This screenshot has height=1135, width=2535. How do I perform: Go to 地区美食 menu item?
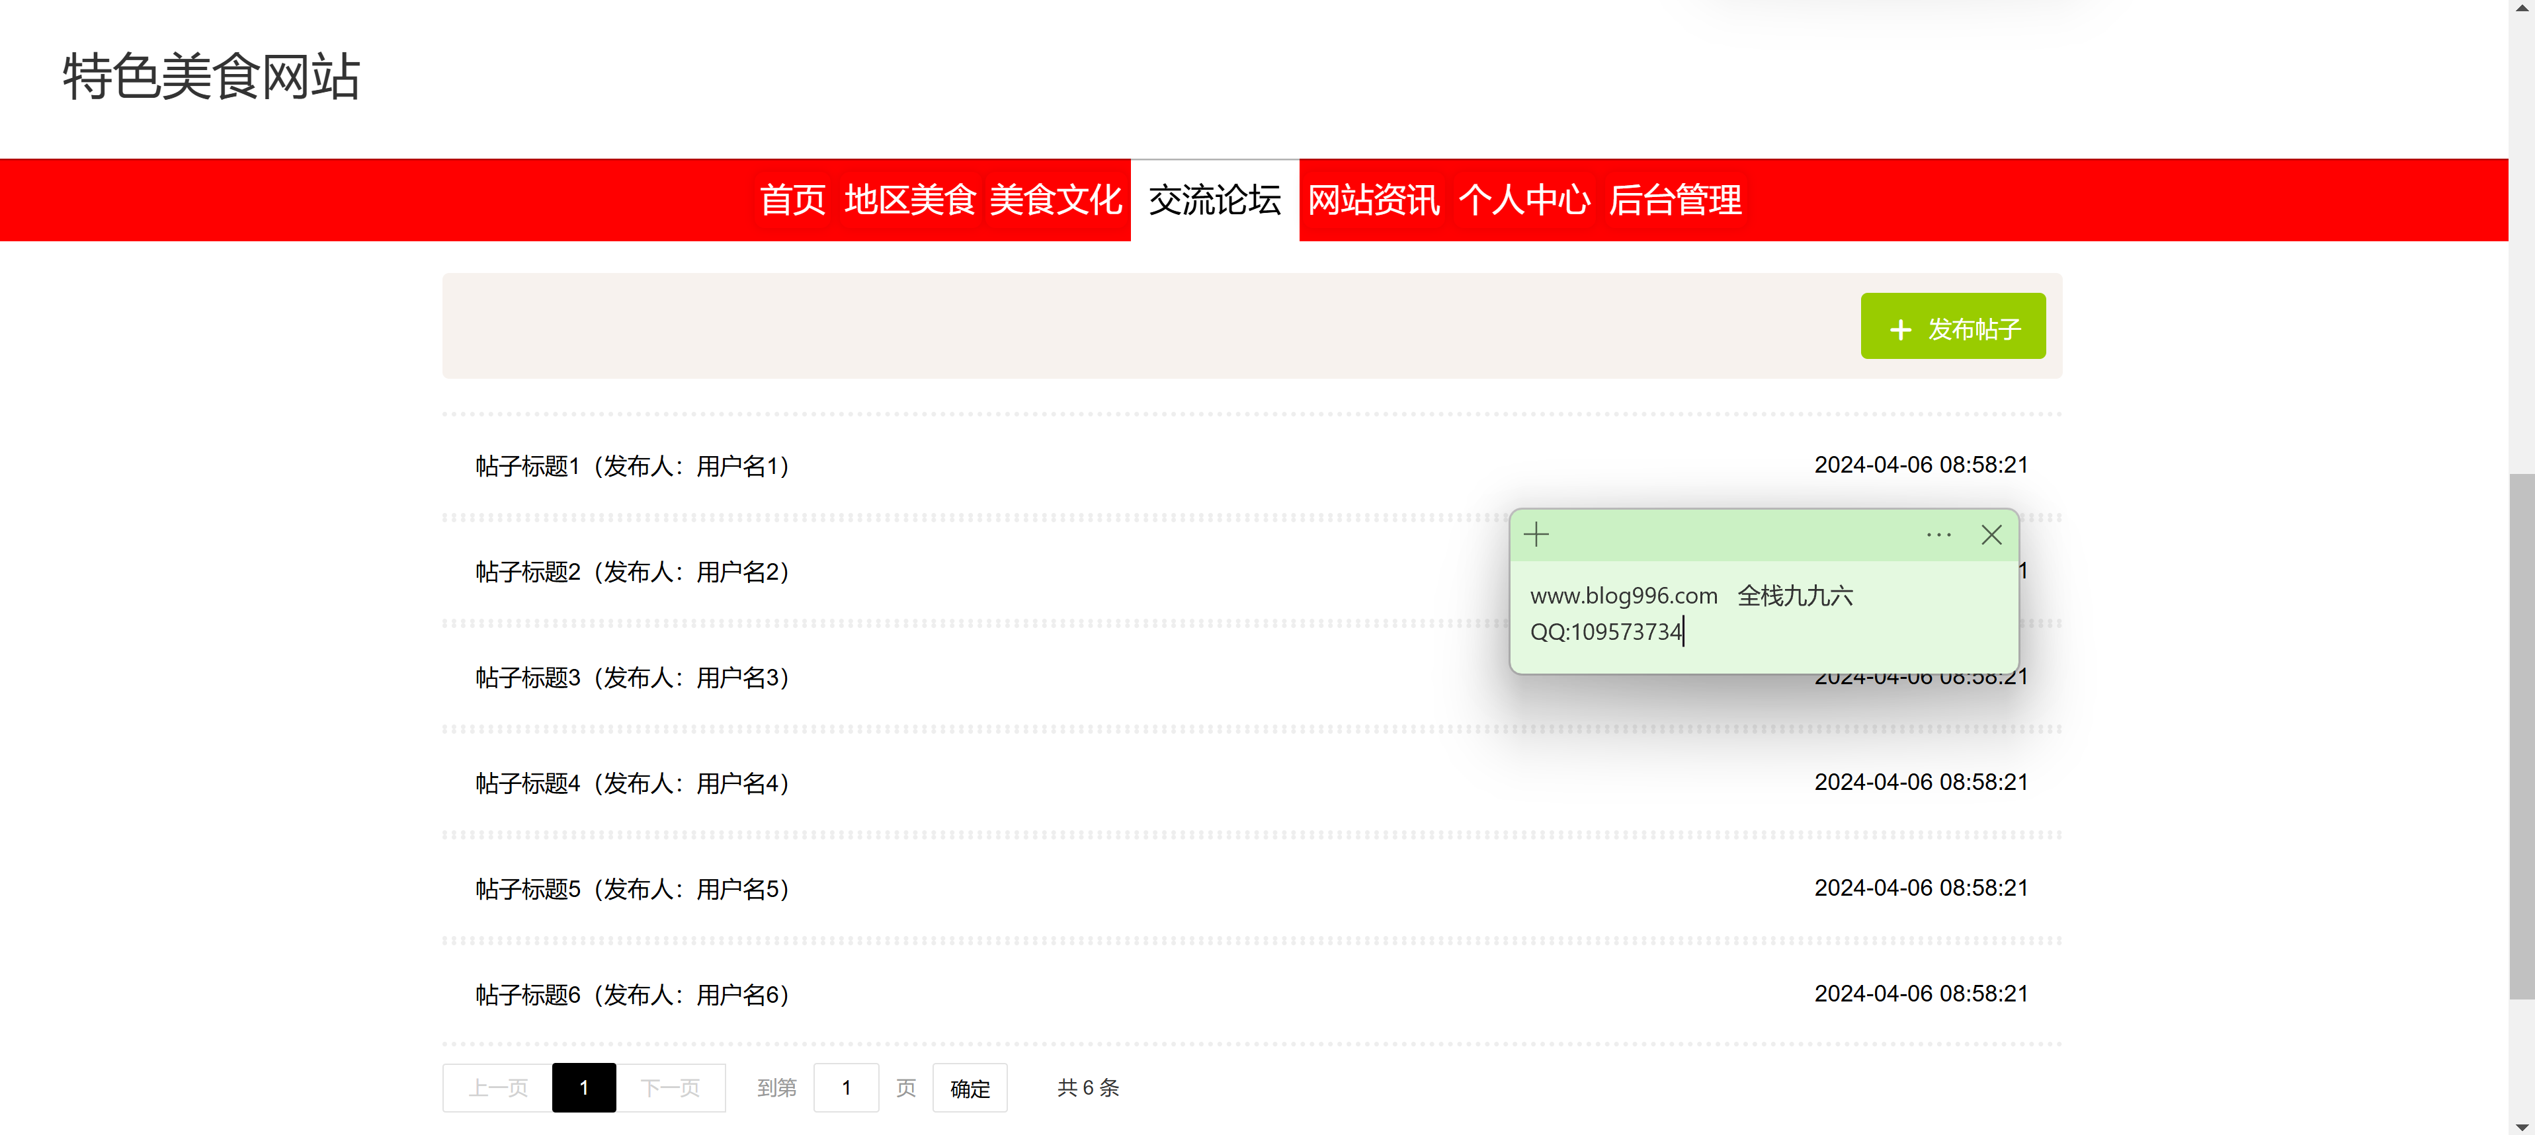pos(909,201)
